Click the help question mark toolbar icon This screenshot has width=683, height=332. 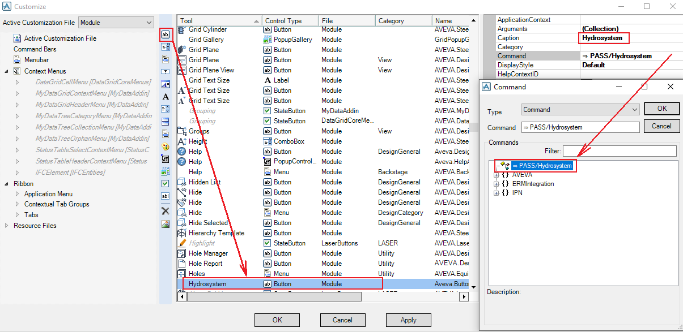(x=166, y=72)
